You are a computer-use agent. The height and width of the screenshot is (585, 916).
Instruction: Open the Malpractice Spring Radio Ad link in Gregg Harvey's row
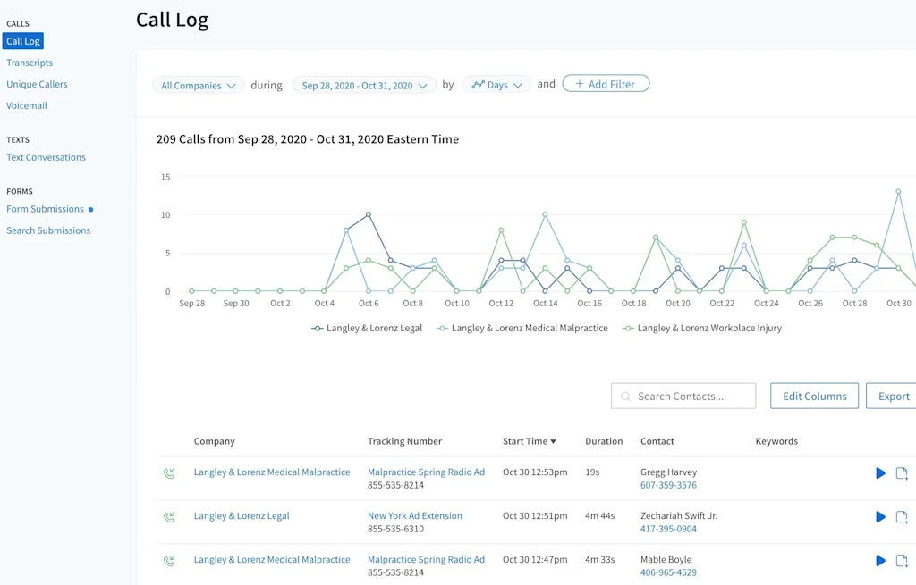pos(426,472)
